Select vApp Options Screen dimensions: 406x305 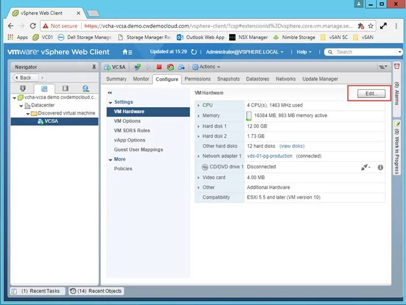click(x=130, y=140)
